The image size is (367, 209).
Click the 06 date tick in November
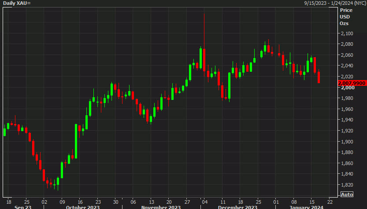tap(133, 202)
